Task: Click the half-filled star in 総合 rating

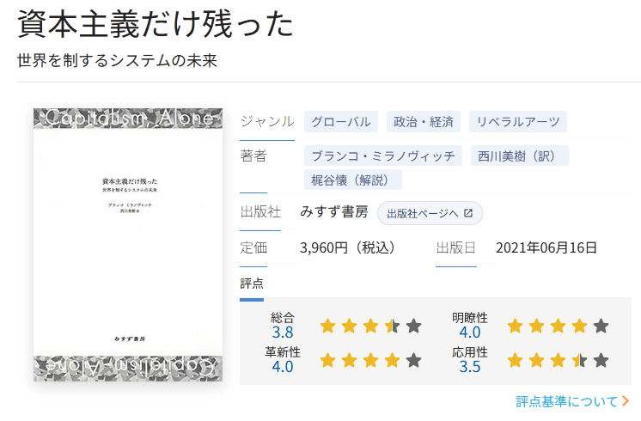Action: tap(392, 326)
